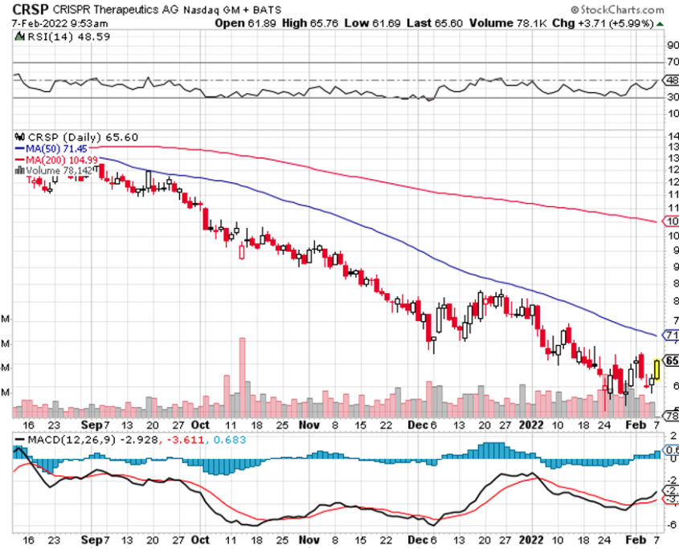Click the green up-triangle change indicator

(x=660, y=23)
